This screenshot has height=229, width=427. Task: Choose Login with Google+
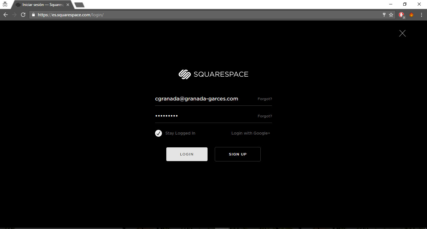(x=251, y=133)
